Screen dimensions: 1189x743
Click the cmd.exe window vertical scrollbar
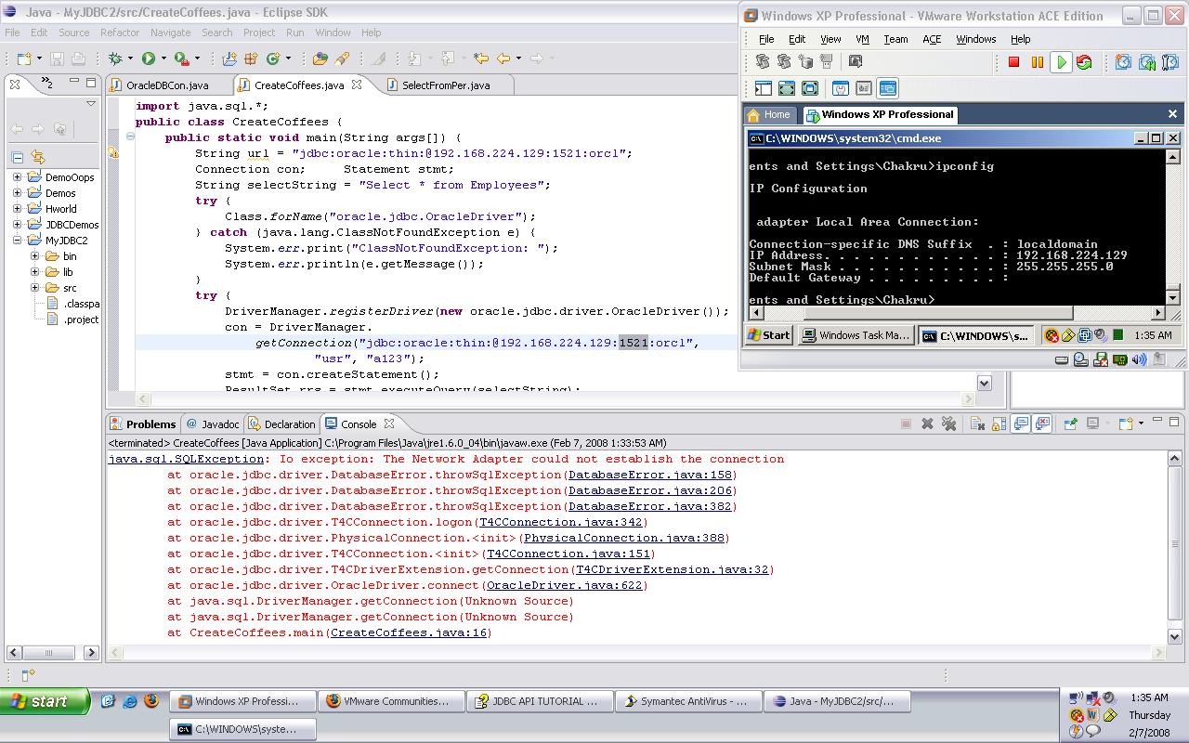coord(1172,227)
